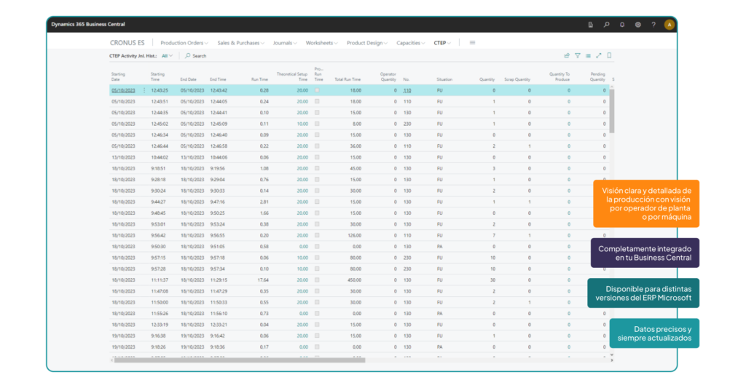The image size is (746, 388).
Task: Sort by the Scrap Quantity column header
Action: [517, 79]
